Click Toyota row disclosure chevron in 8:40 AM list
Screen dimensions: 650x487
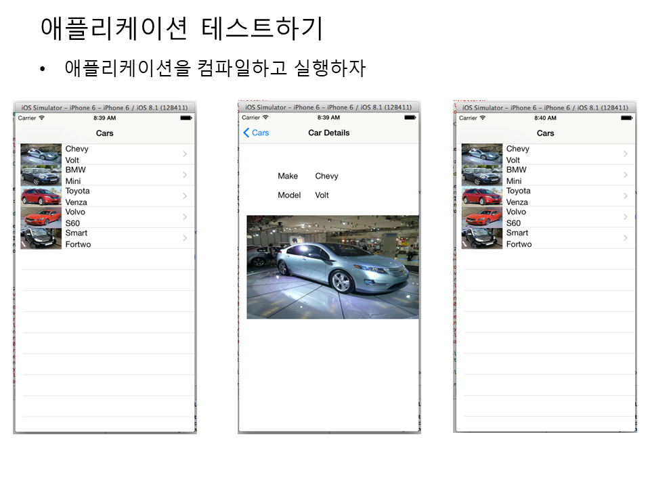(626, 196)
